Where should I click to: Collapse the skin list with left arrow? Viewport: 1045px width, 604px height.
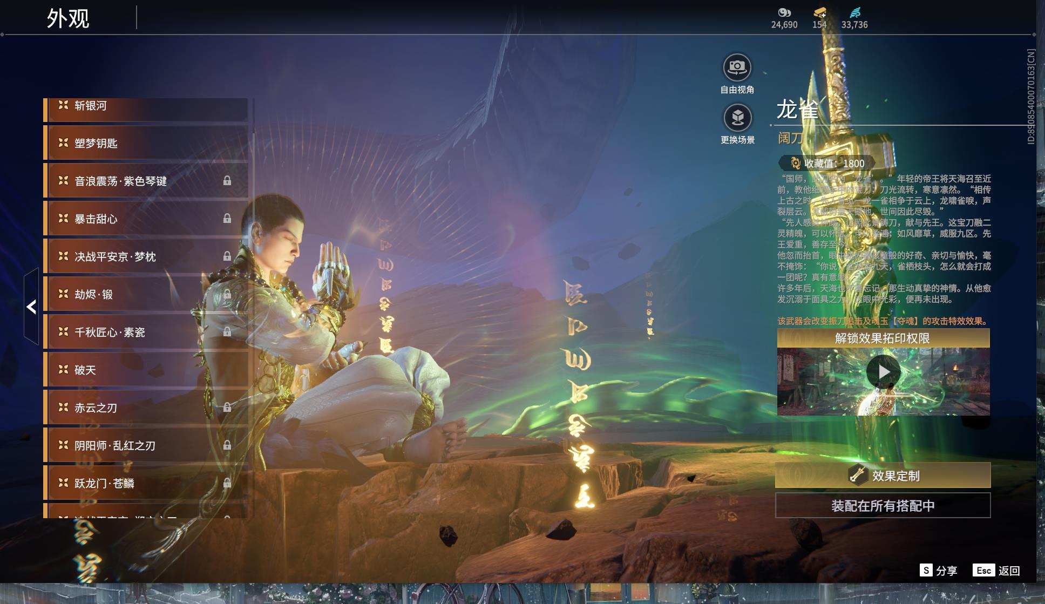(x=31, y=307)
